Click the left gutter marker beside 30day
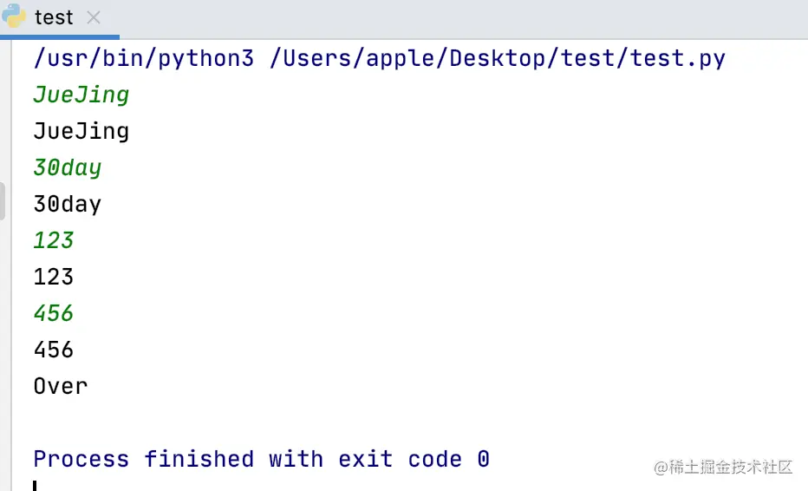 pyautogui.click(x=3, y=201)
